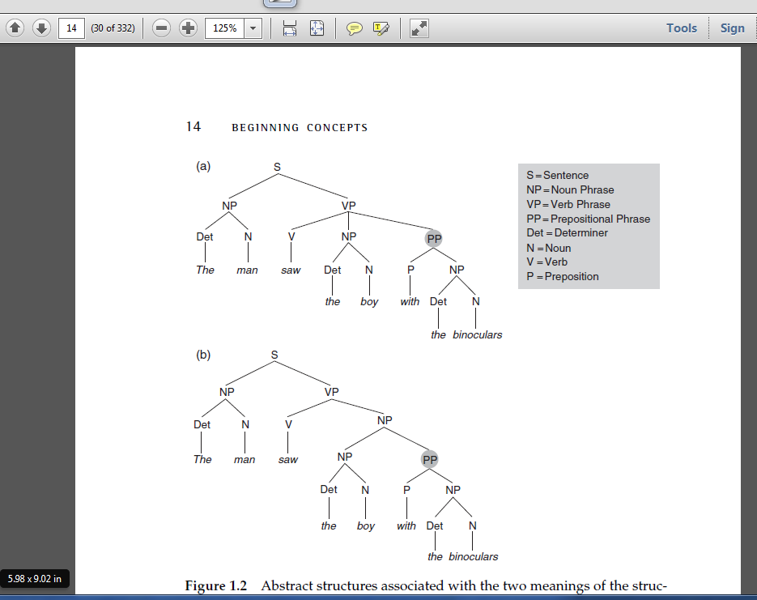Open the Sign pane

[x=733, y=28]
